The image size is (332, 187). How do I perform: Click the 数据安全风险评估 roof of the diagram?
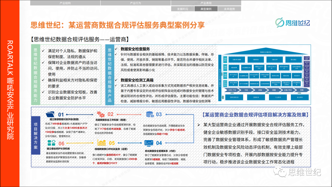pyautogui.click(x=266, y=52)
